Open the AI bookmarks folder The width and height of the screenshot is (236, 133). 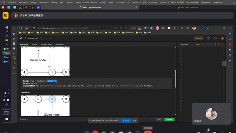click(48, 33)
